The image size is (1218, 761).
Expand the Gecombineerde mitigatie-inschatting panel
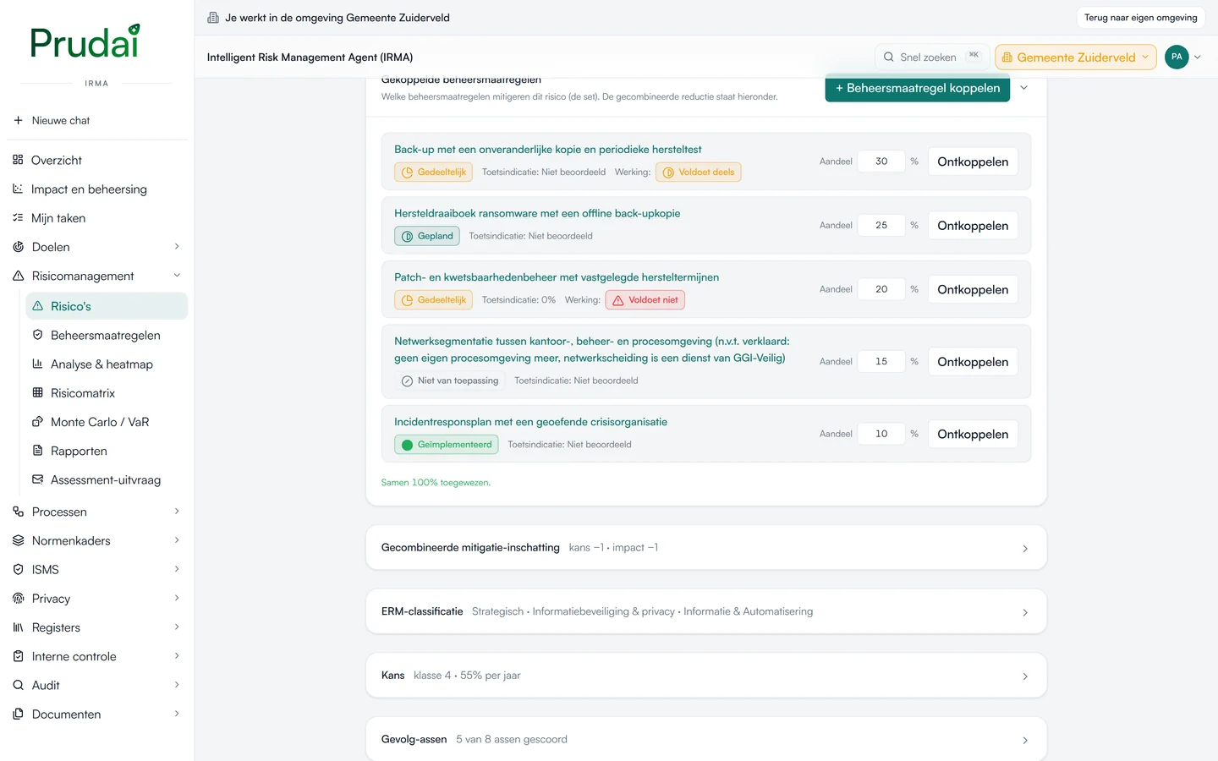pyautogui.click(x=706, y=548)
